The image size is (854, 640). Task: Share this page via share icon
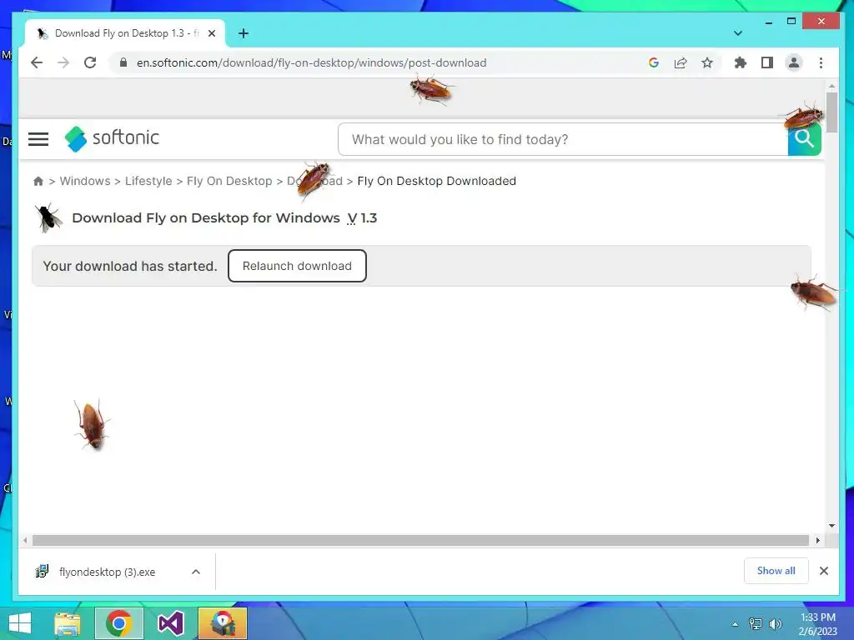point(681,62)
